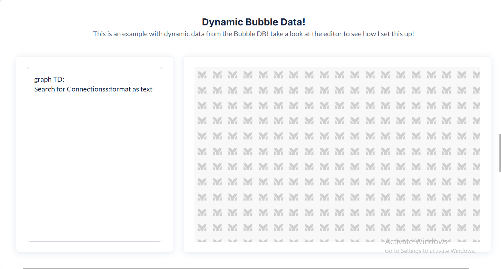Click "Go to Settings to activate Windows" text

tap(430, 251)
